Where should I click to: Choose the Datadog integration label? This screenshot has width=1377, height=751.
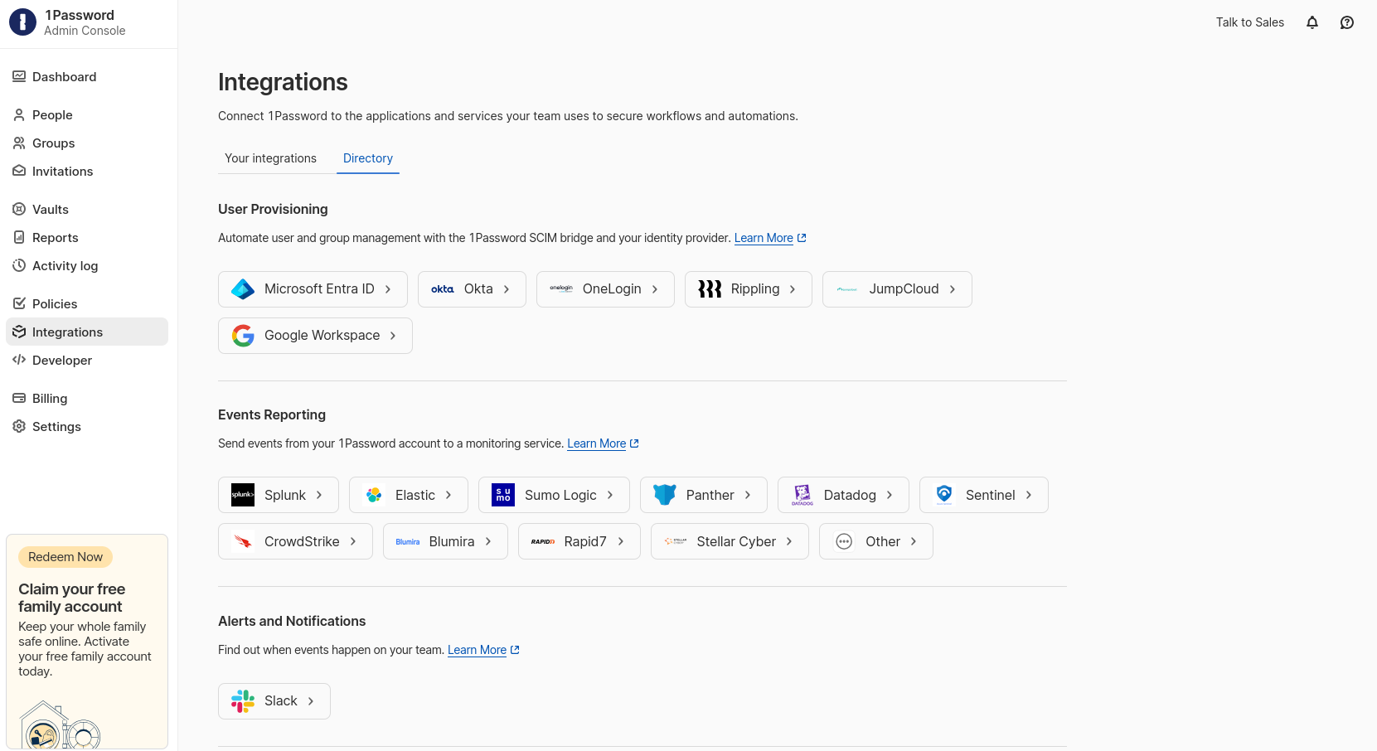pos(850,495)
